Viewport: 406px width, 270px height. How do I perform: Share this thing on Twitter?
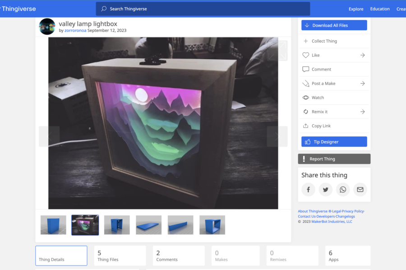click(325, 189)
